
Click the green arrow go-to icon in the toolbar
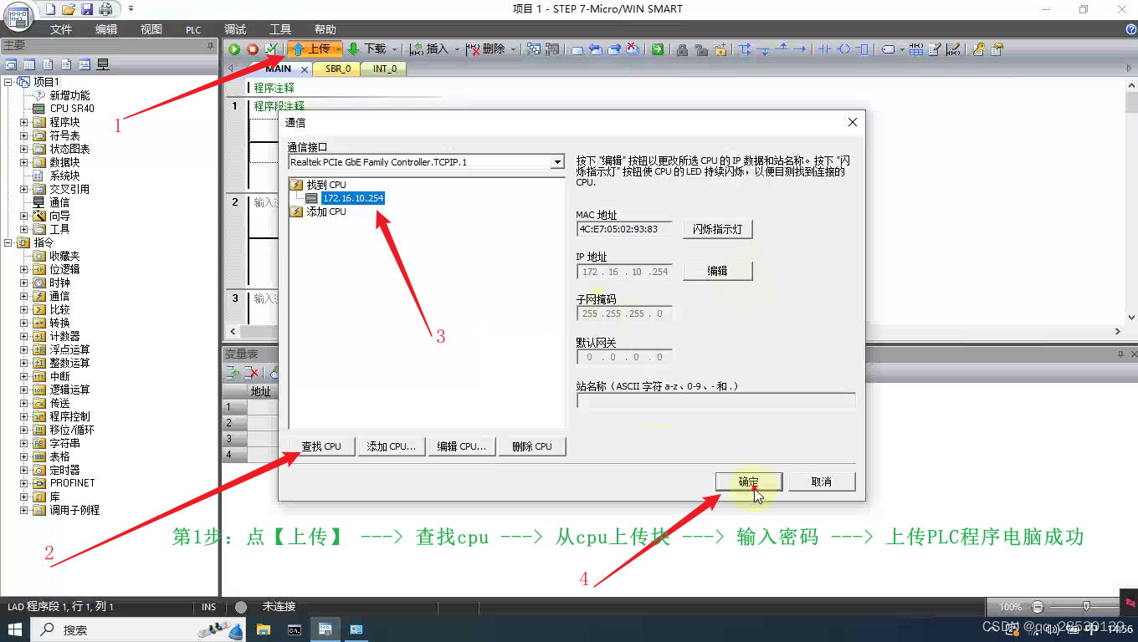click(658, 49)
